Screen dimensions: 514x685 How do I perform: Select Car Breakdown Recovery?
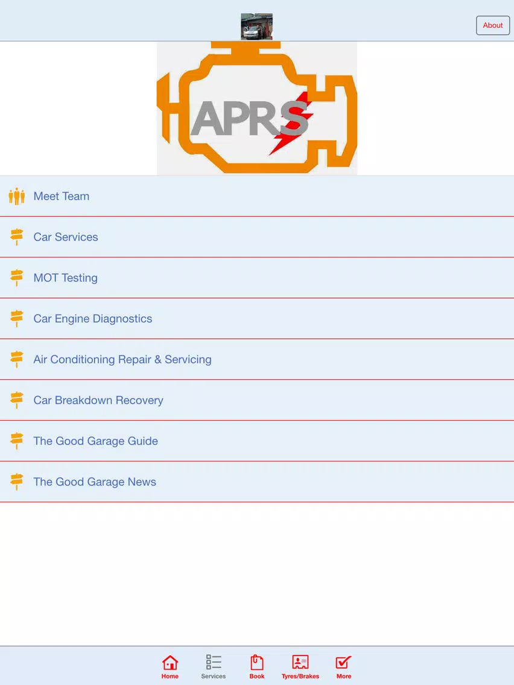point(257,400)
